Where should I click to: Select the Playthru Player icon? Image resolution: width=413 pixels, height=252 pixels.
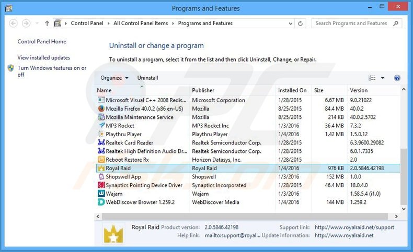point(101,134)
